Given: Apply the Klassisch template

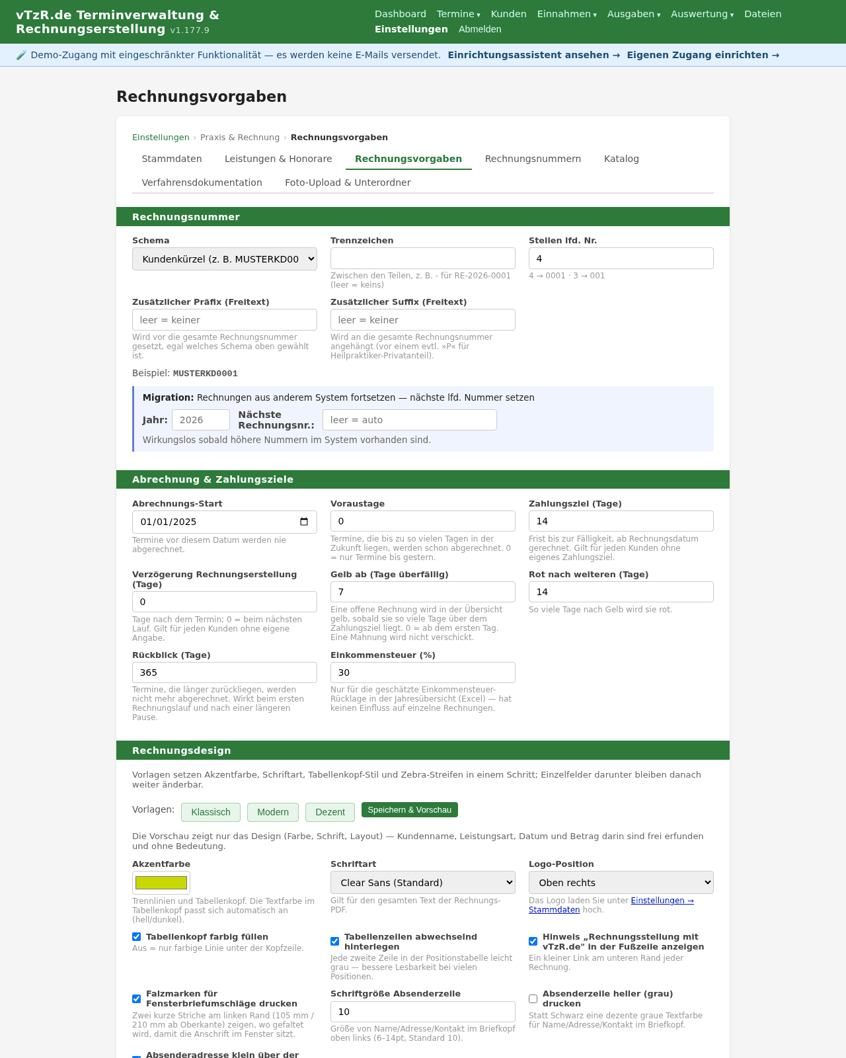Looking at the screenshot, I should tap(211, 812).
